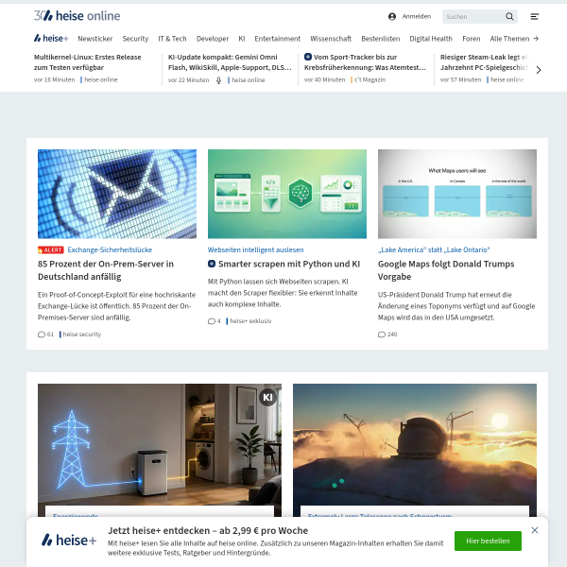Image resolution: width=567 pixels, height=567 pixels.
Task: Click the KI badge on the battery image
Action: 268,398
